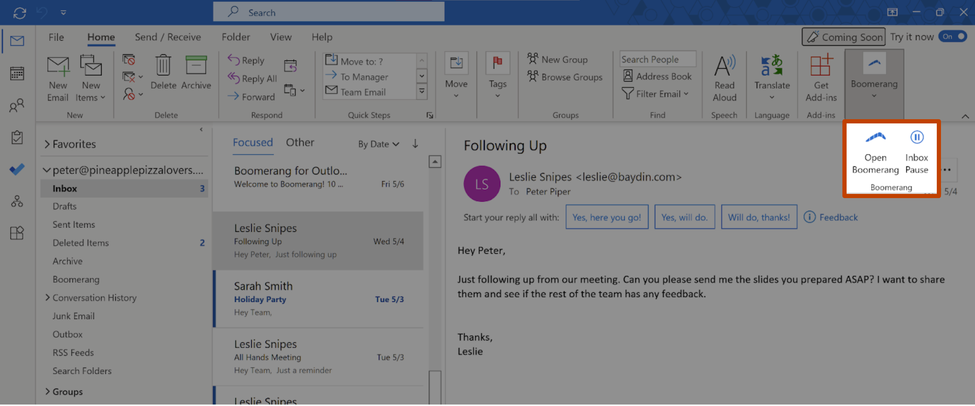Open the Filter Email dropdown
Image resolution: width=975 pixels, height=406 pixels.
[656, 94]
